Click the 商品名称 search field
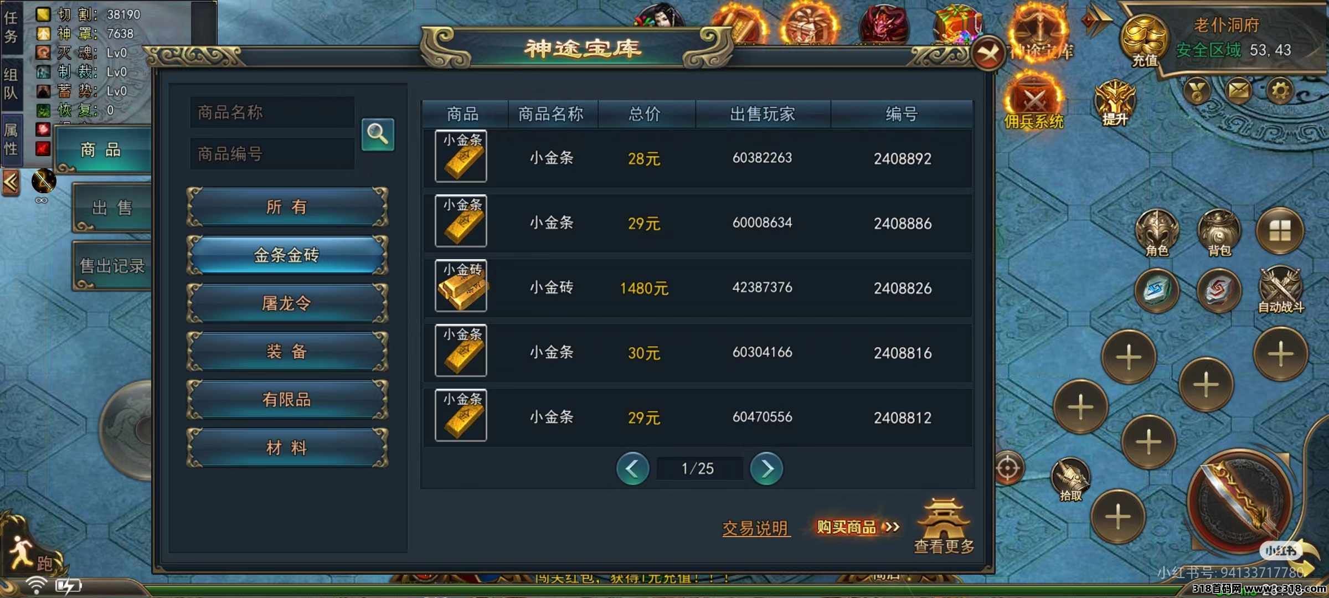Viewport: 1329px width, 598px height. [x=272, y=112]
